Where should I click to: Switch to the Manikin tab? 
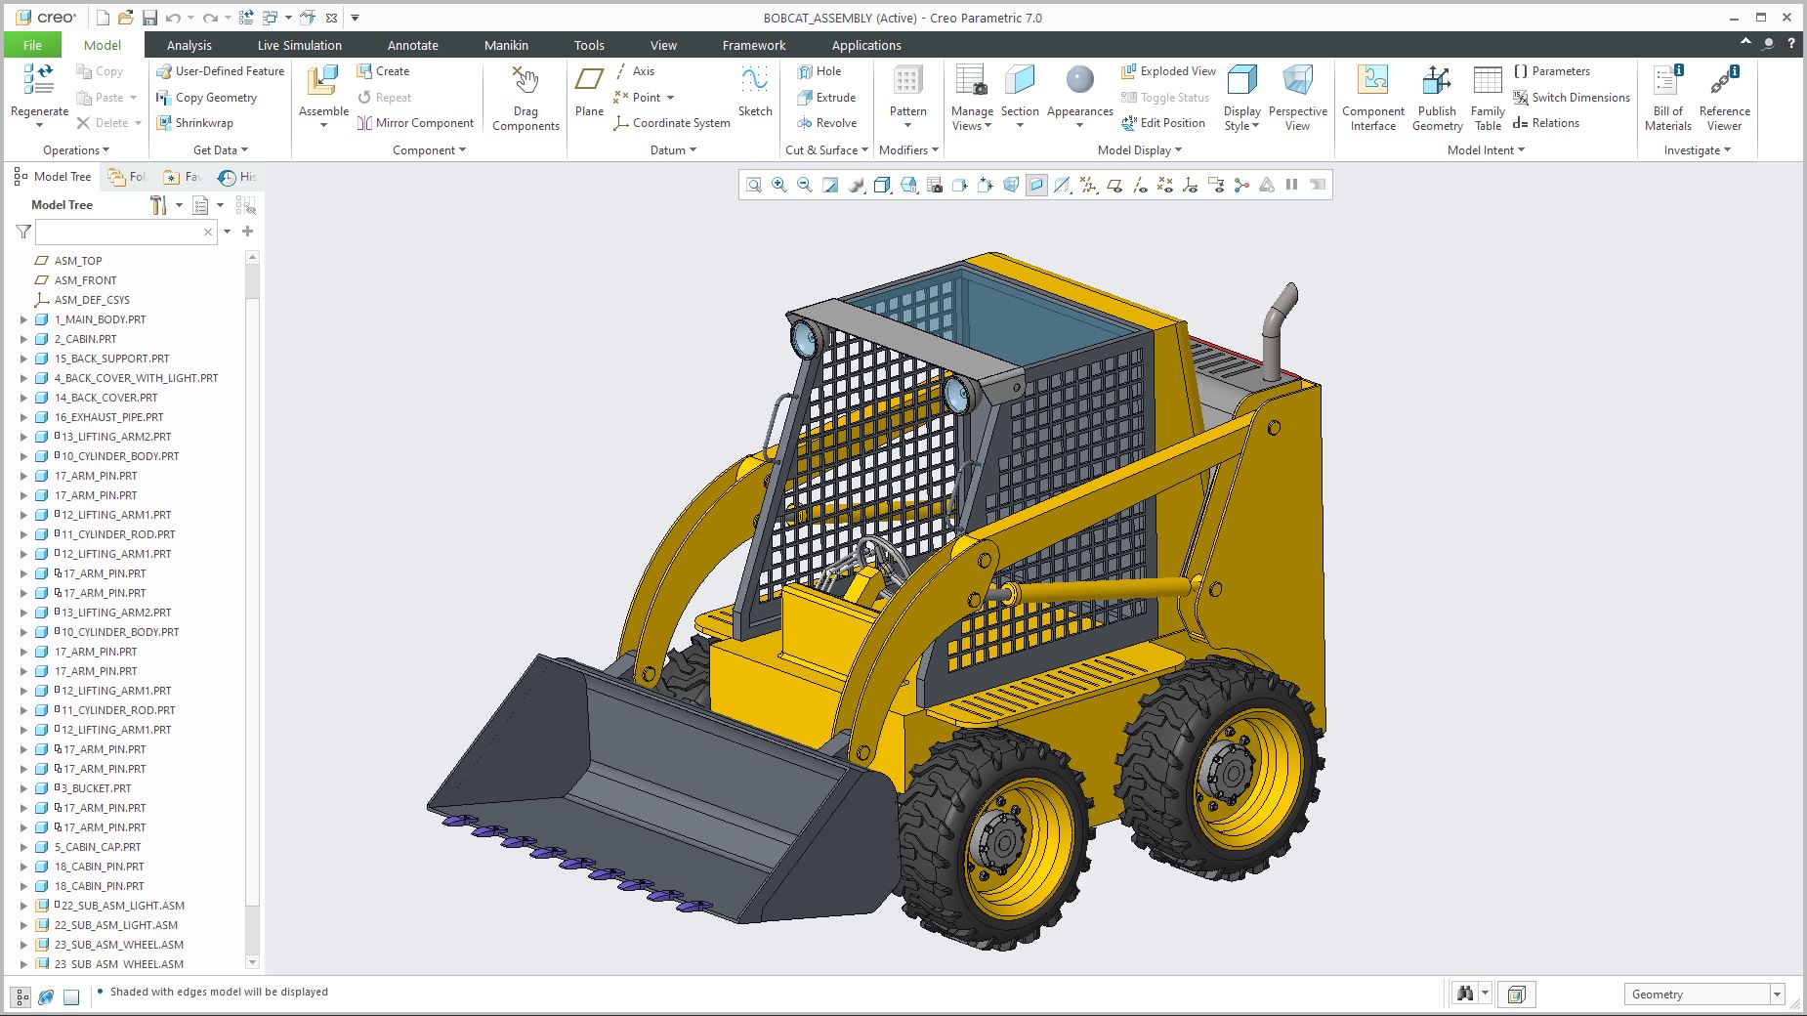(506, 45)
